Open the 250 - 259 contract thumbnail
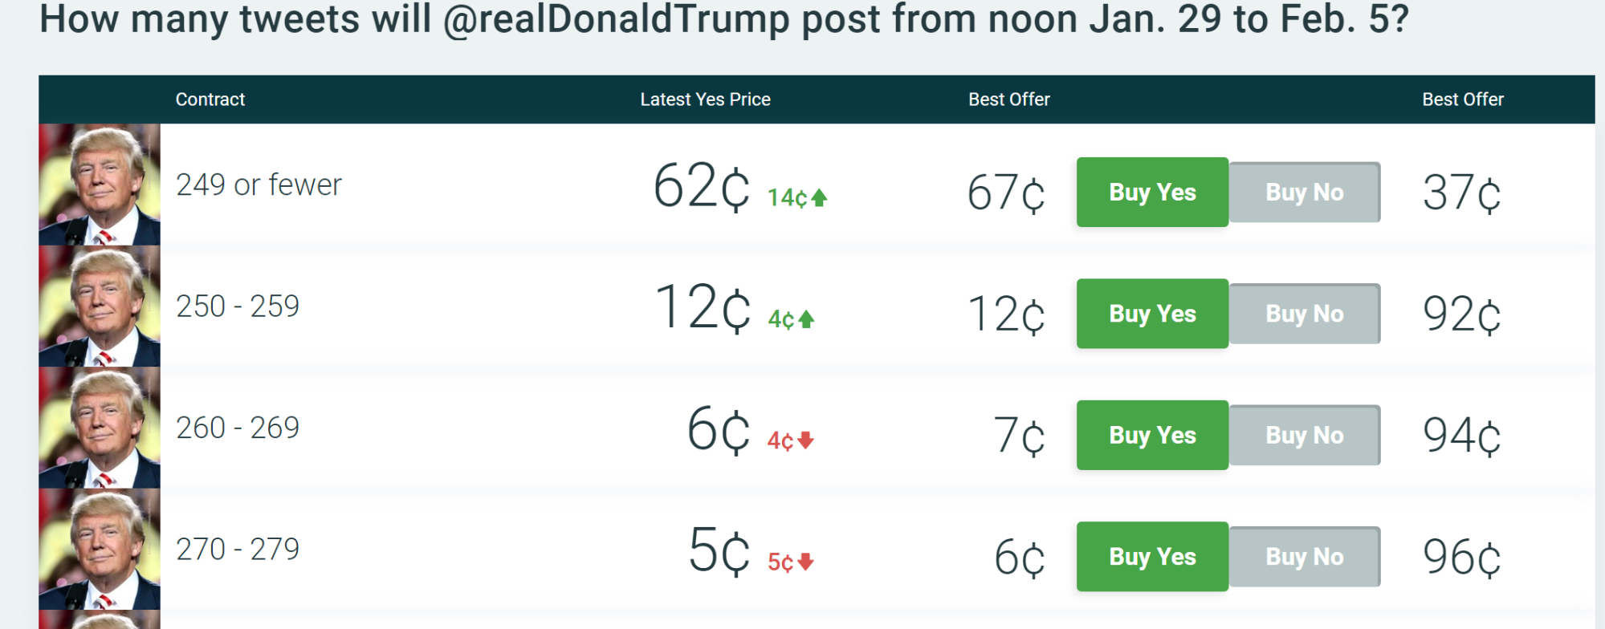Screen dimensions: 1605x629 click(100, 306)
